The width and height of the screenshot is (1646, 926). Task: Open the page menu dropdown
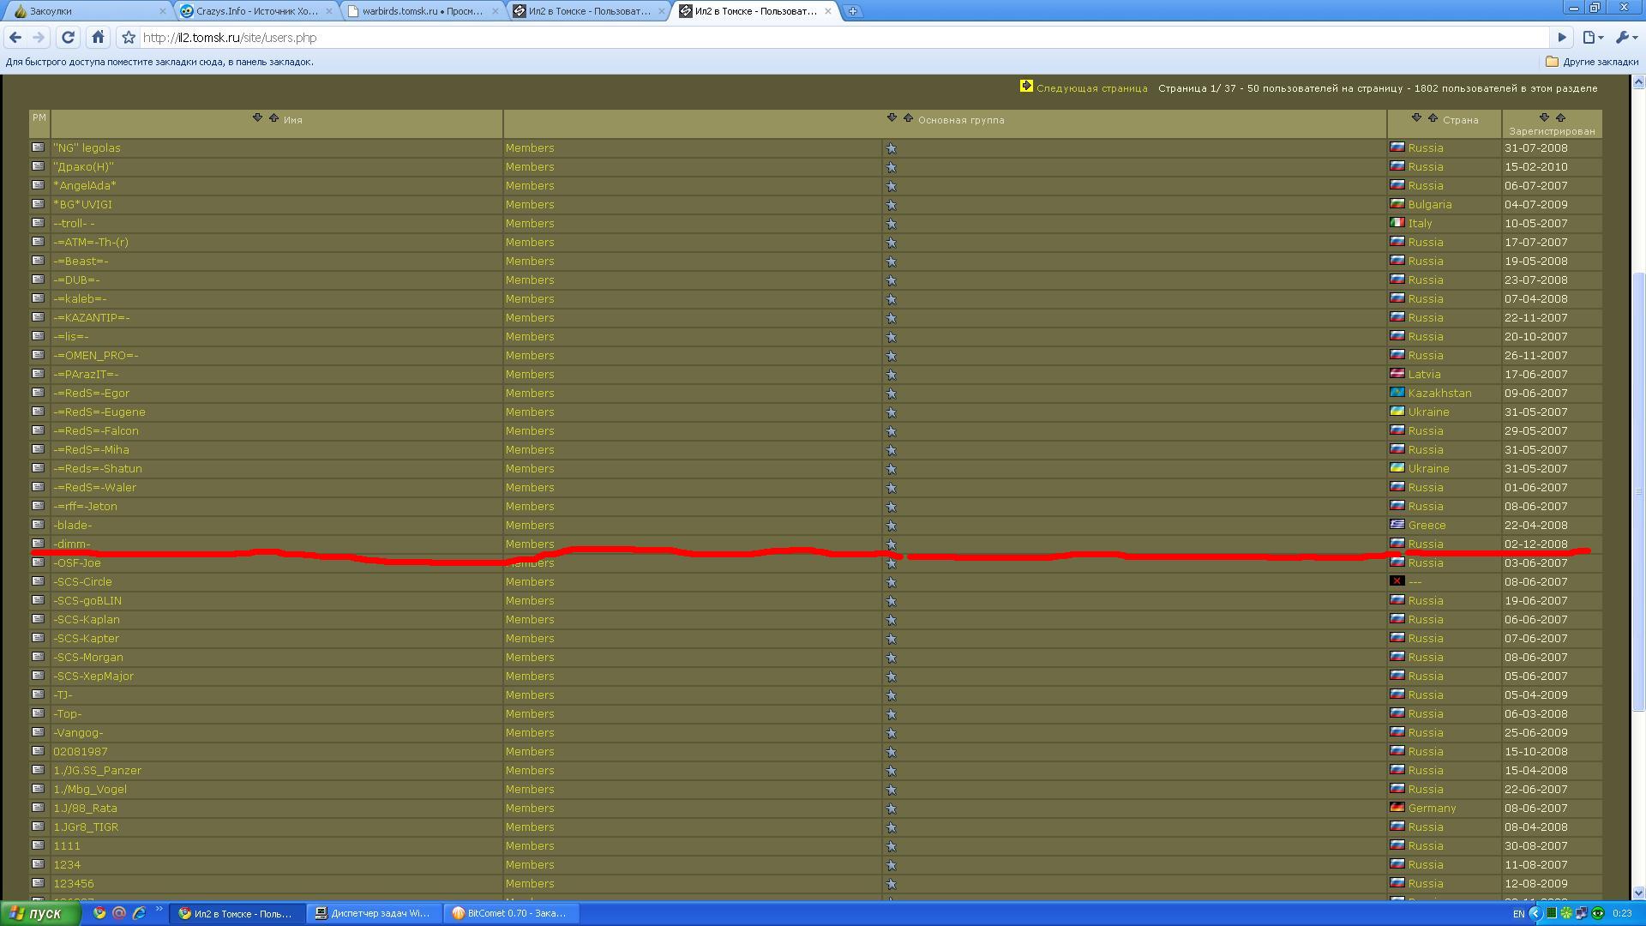click(1592, 37)
